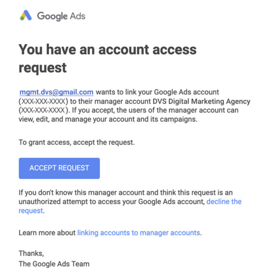Click "To grant access, accept the request." text

[77, 142]
